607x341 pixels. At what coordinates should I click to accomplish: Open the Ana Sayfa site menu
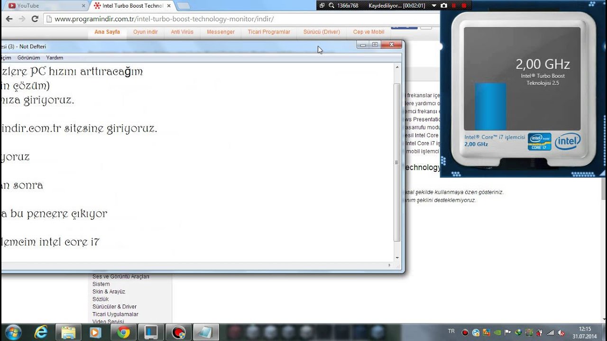[107, 32]
